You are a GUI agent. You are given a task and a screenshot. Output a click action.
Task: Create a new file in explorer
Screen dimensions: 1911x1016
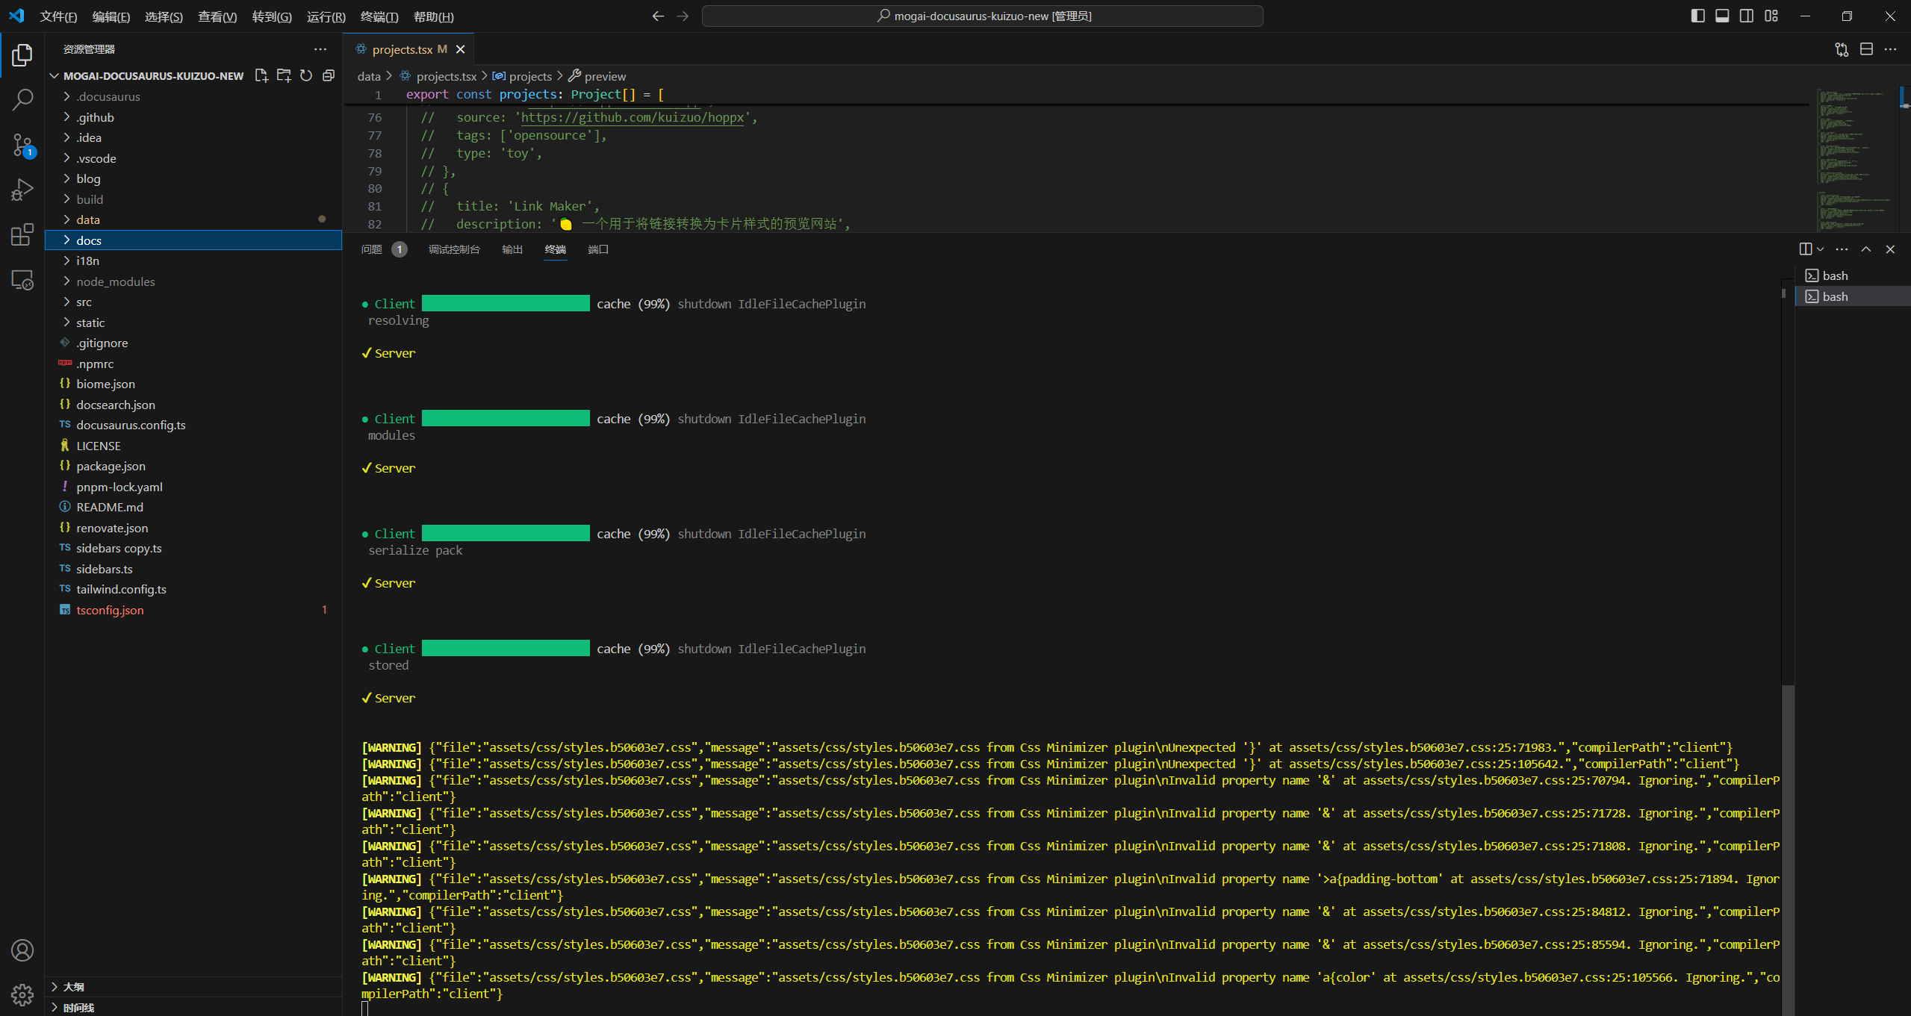(261, 75)
